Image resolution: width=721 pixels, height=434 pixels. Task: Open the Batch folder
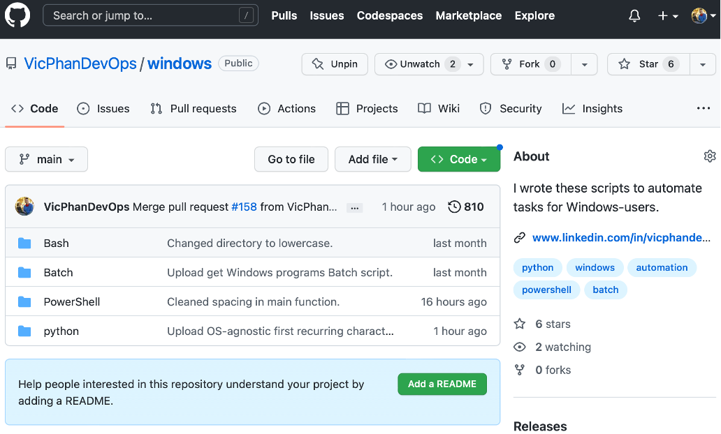coord(59,273)
